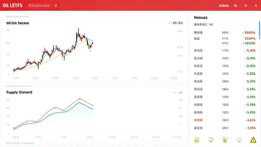Screen dimensions: 261x147
Task: Click the legend marker above Supply Demand chart
Action: click(x=174, y=93)
